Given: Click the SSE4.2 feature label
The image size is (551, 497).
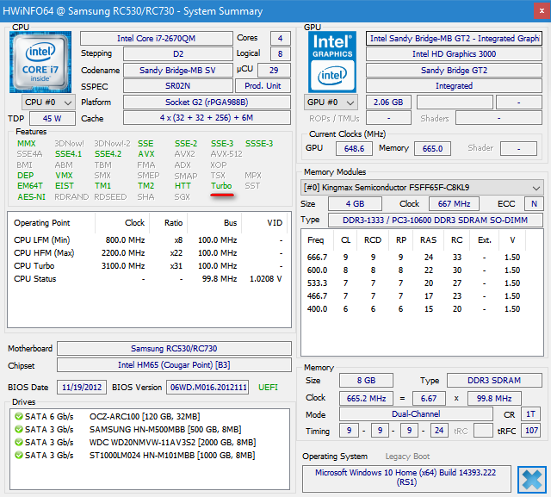Looking at the screenshot, I should click(x=108, y=154).
